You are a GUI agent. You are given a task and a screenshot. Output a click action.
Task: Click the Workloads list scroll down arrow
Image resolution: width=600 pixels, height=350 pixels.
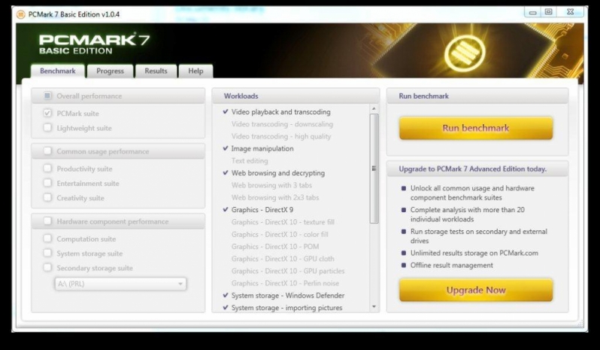(x=374, y=307)
